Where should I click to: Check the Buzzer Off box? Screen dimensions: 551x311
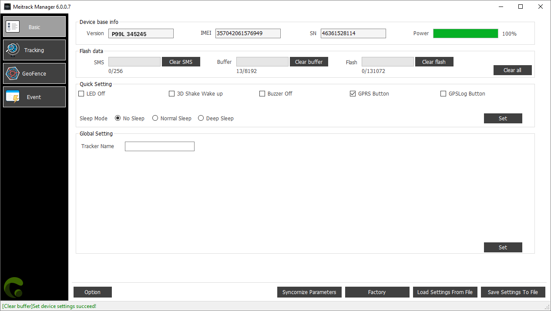click(x=262, y=94)
